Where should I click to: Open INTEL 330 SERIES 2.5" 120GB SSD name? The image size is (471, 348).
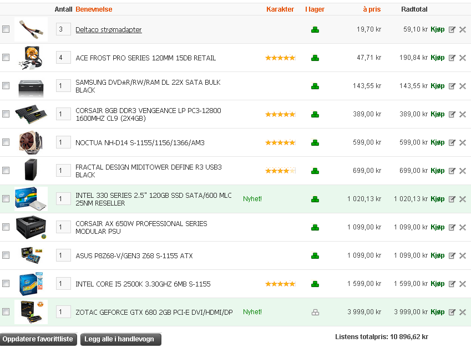click(x=154, y=199)
